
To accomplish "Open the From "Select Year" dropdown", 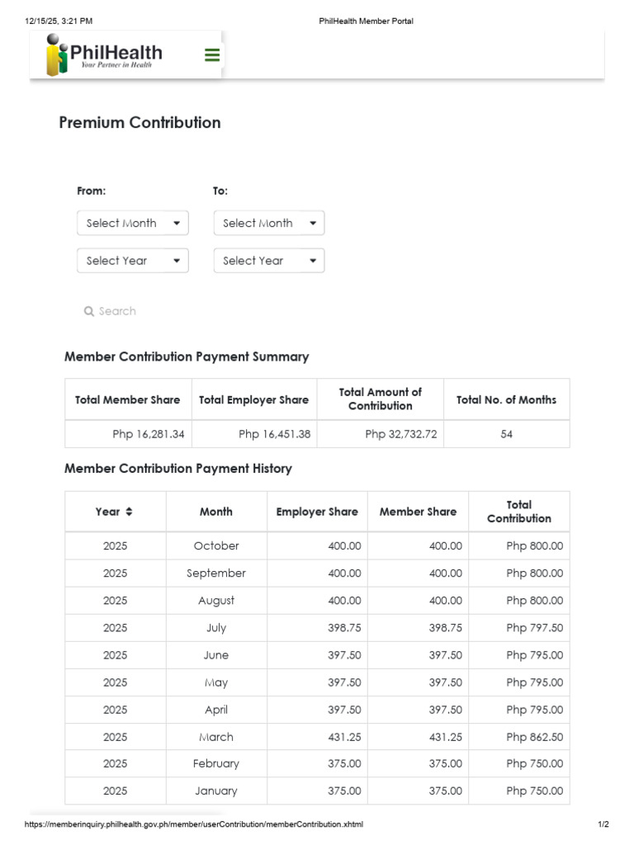I will [x=133, y=261].
